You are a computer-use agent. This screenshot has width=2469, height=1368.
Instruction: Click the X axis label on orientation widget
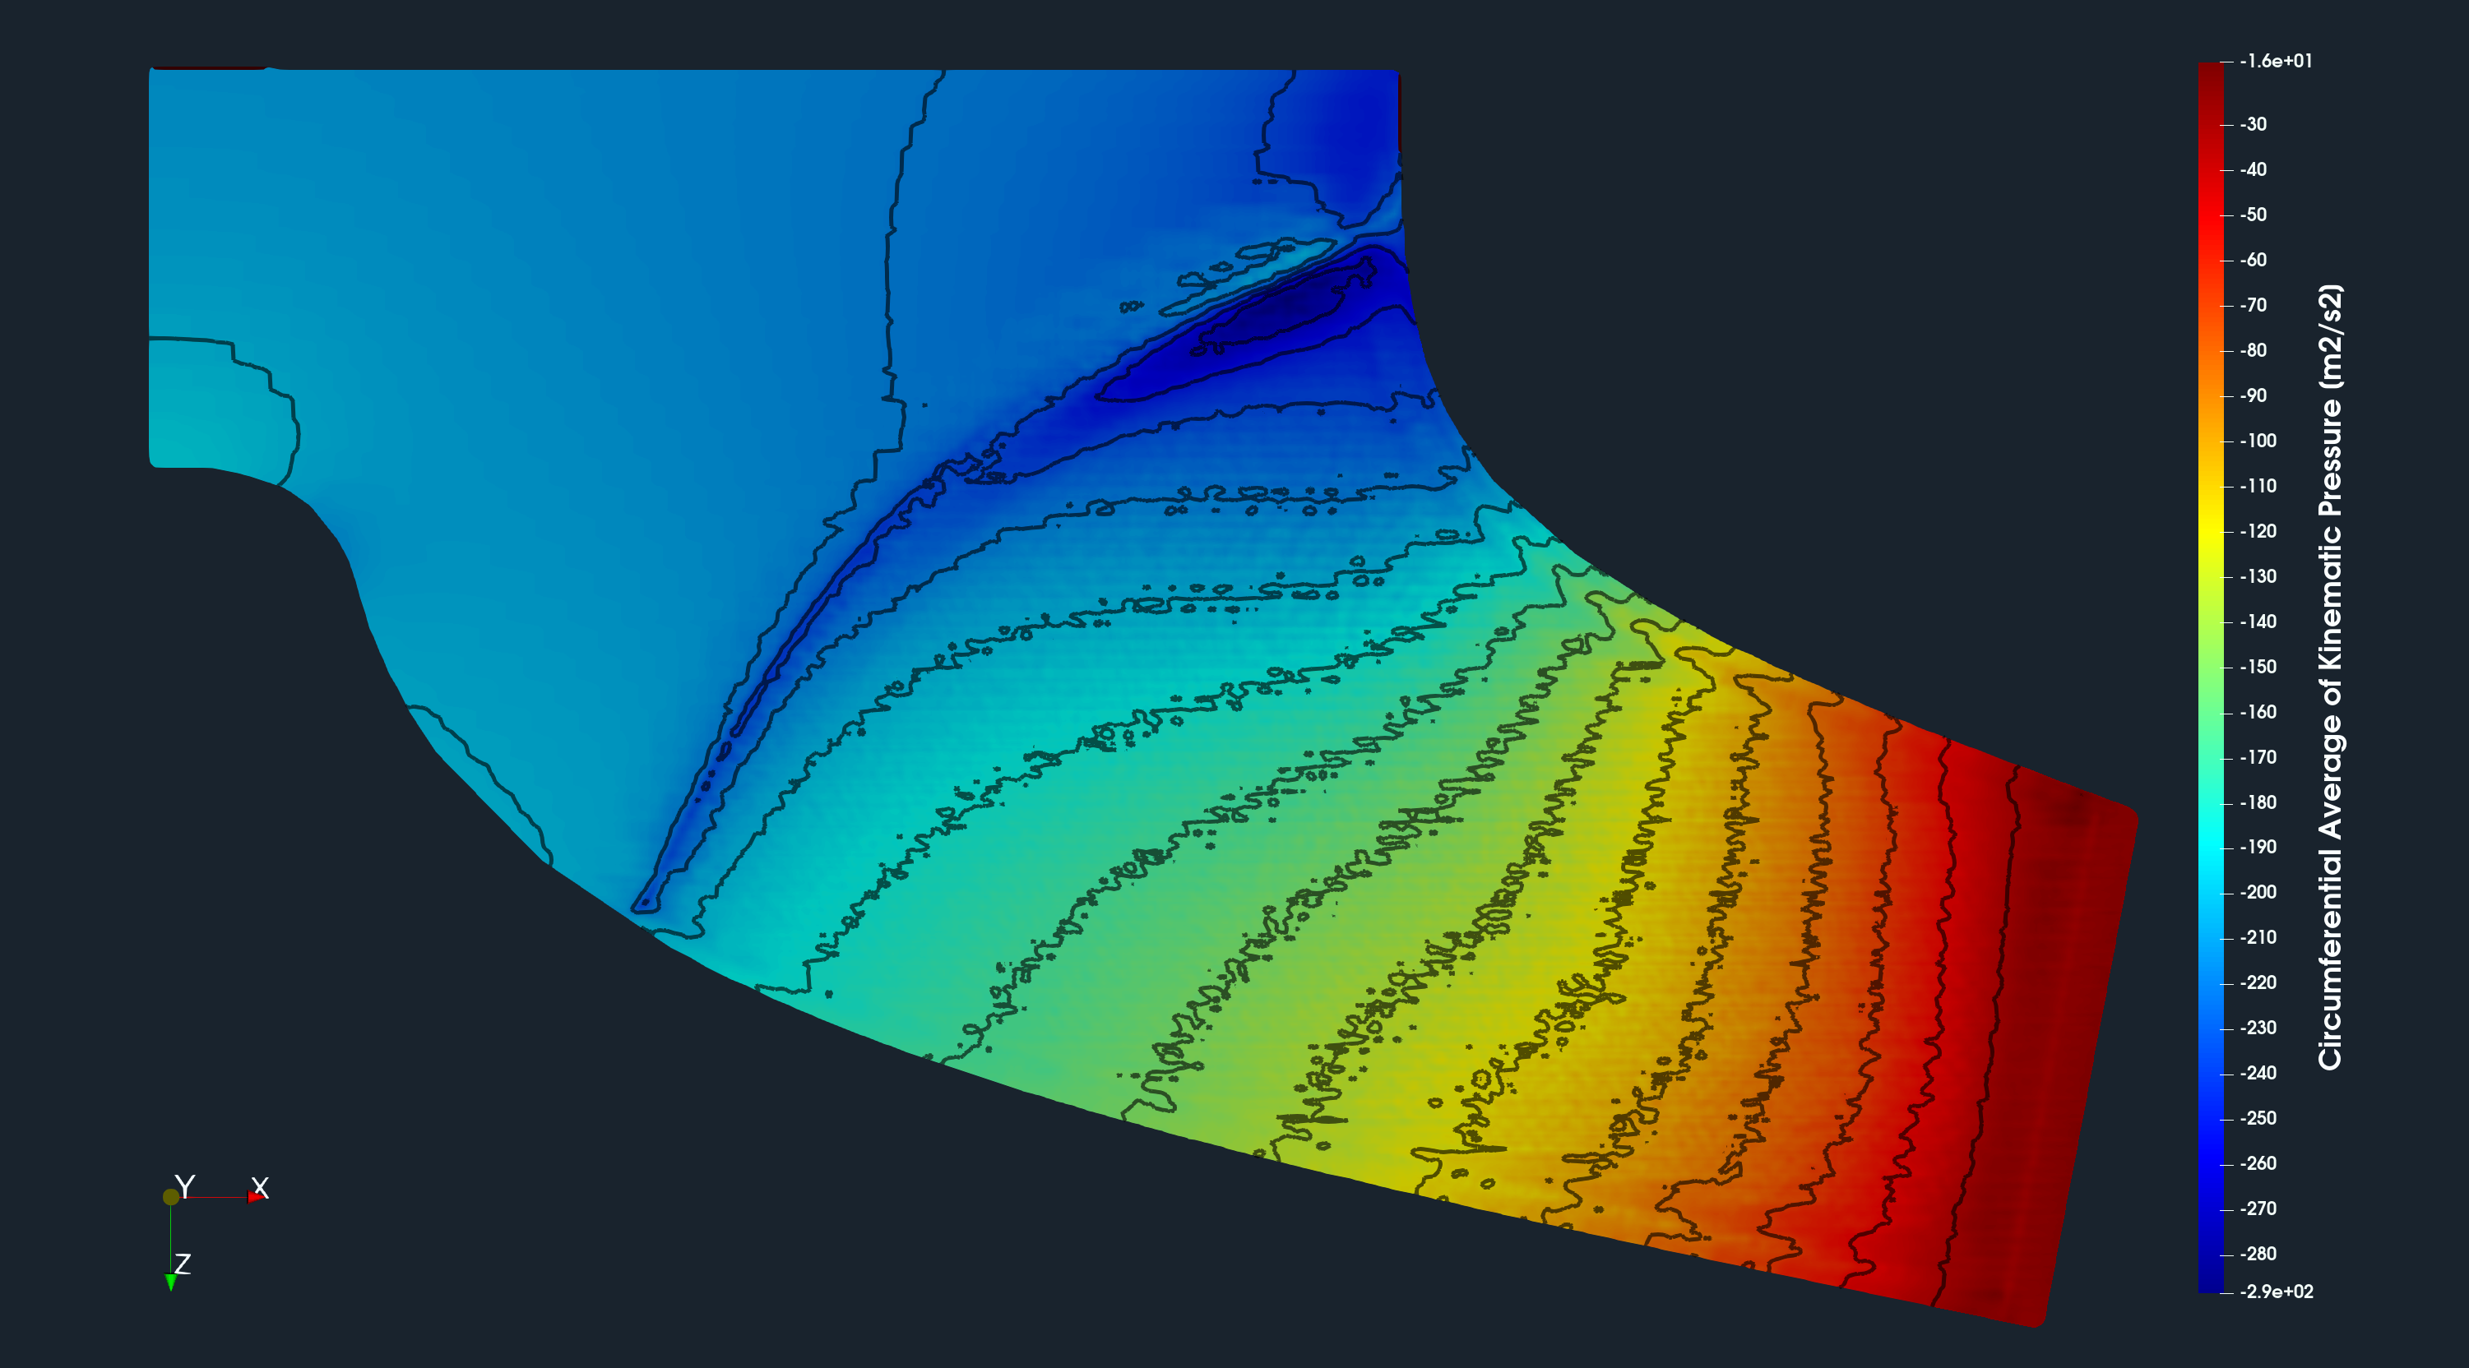(x=260, y=1187)
